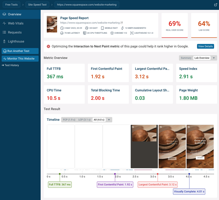The height and width of the screenshot is (200, 219).
Task: Click the first blank filmstrip frame
Action: click(61, 147)
